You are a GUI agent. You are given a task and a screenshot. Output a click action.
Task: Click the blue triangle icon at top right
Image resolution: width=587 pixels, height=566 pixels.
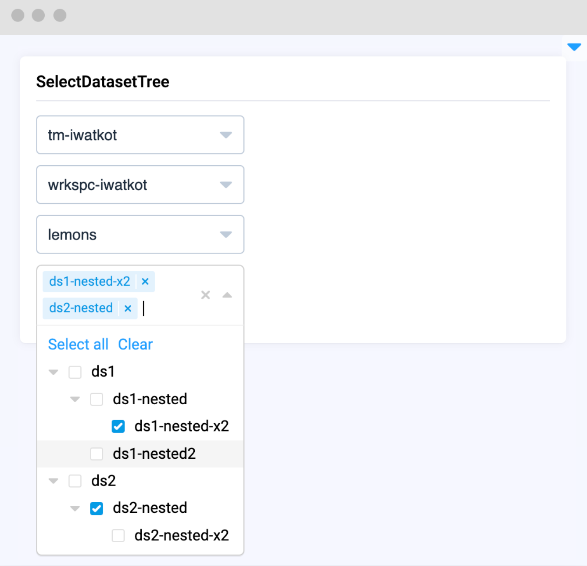(x=574, y=47)
